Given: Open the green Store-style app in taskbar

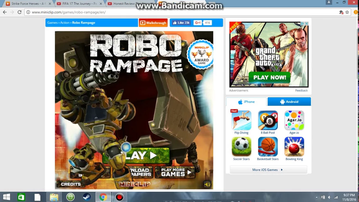Looking at the screenshot, I should [21, 197].
